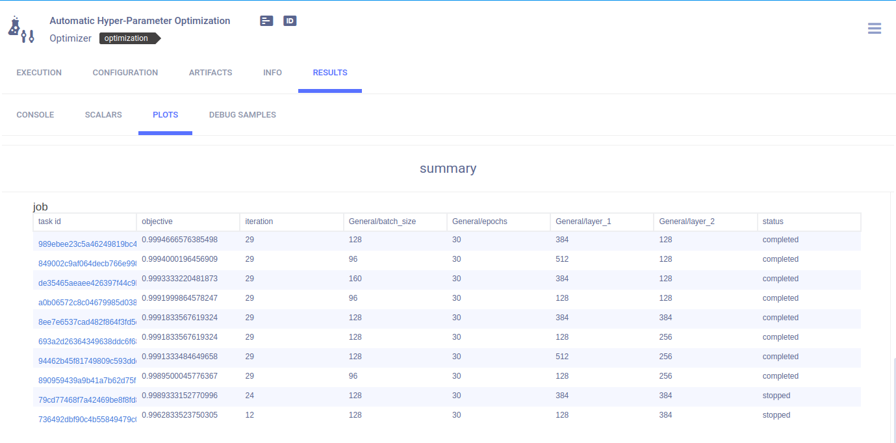Image resolution: width=896 pixels, height=443 pixels.
Task: Open the task description panel icon
Action: click(266, 20)
